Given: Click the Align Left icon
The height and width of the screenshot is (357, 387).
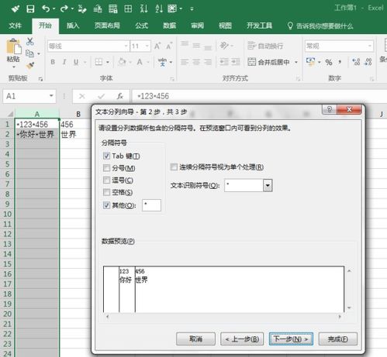Looking at the screenshot, I should [x=185, y=62].
